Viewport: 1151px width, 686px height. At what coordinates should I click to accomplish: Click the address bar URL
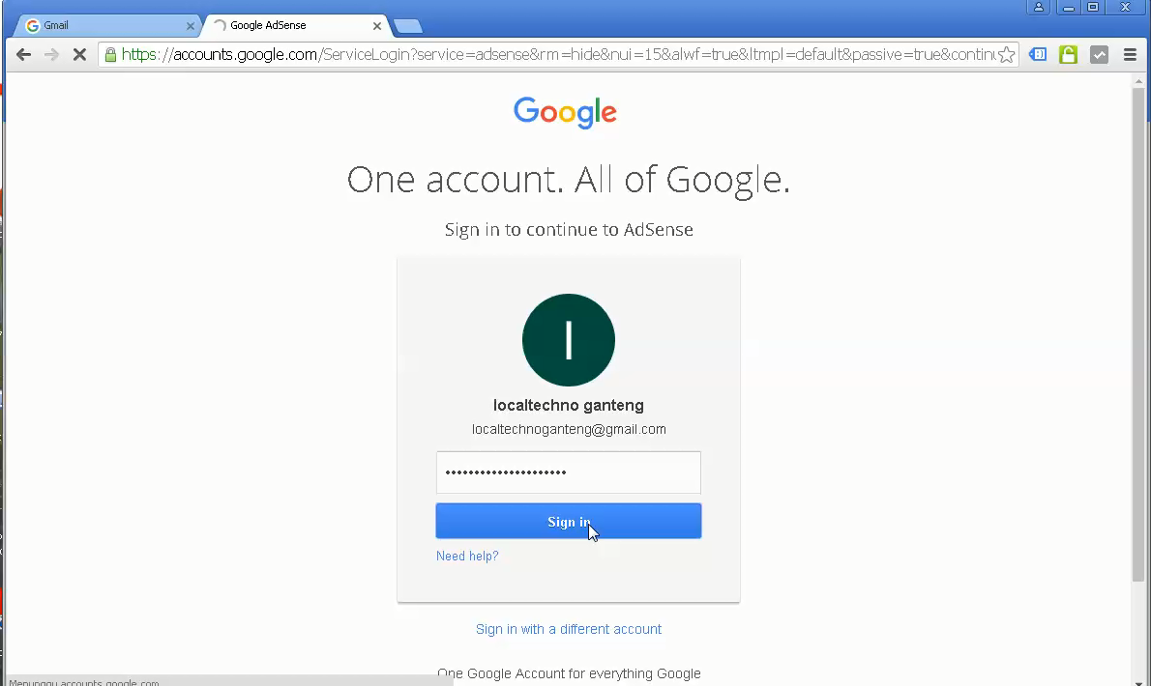click(x=558, y=55)
